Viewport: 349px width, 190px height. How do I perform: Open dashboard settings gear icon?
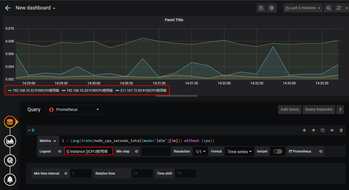pyautogui.click(x=272, y=8)
